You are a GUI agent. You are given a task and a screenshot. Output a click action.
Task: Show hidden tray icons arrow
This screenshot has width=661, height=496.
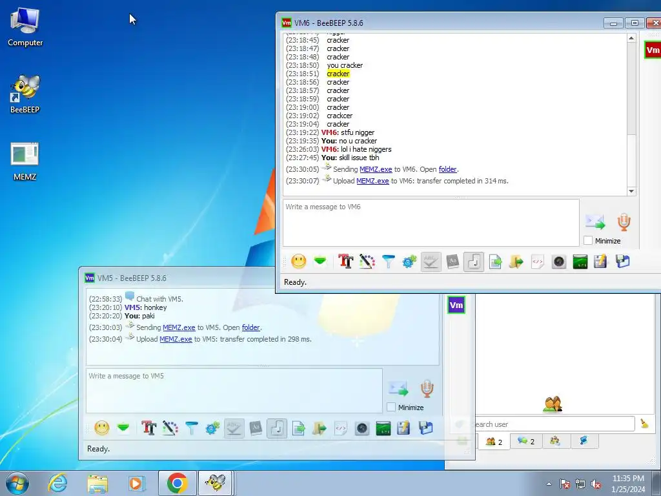coord(549,484)
